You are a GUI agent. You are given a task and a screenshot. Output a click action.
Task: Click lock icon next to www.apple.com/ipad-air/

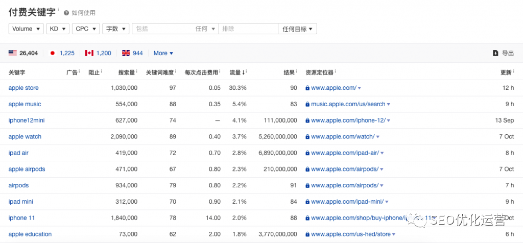tap(307, 153)
